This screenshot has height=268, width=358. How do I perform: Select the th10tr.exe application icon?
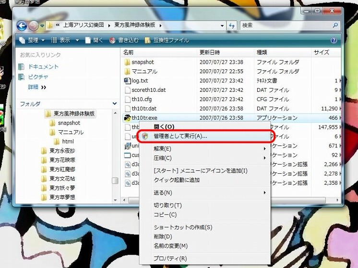pyautogui.click(x=127, y=118)
